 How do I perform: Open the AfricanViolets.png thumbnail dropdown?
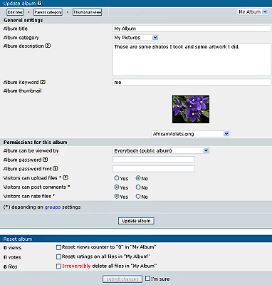(191, 134)
